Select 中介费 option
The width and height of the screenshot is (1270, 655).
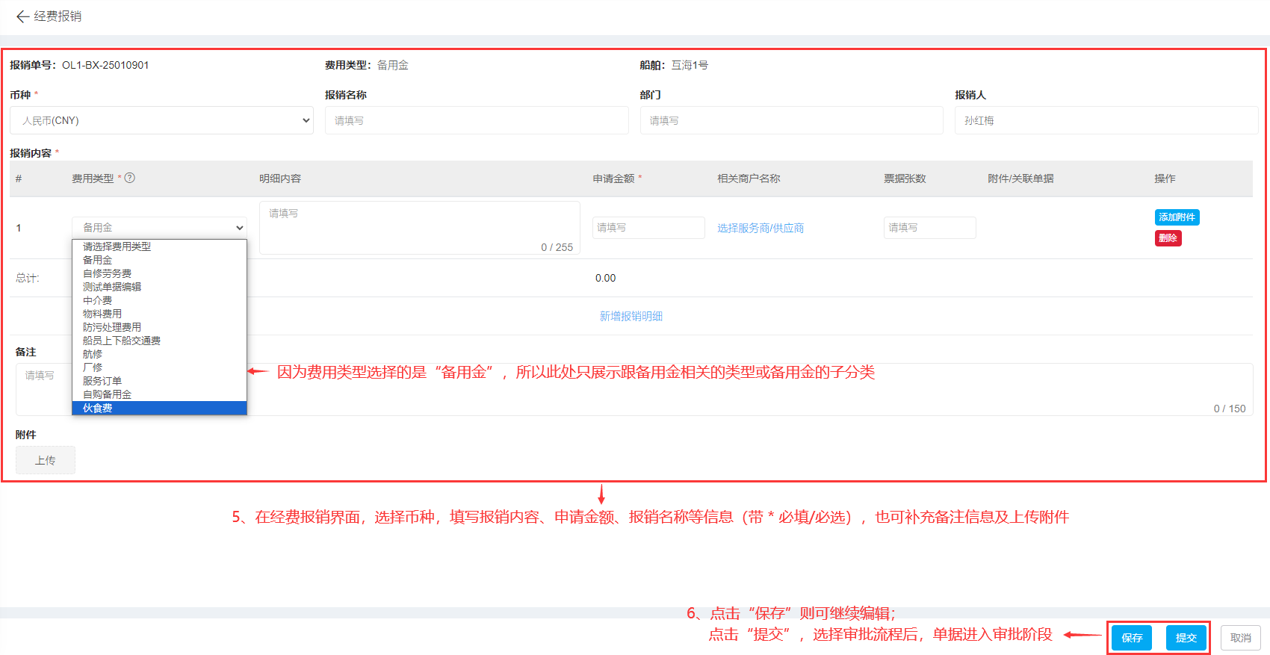pos(159,300)
